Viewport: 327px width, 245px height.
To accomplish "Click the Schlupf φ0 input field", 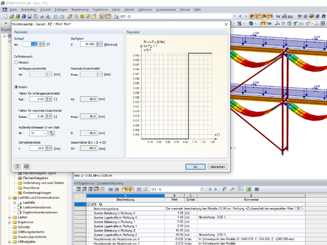I will coord(30,44).
